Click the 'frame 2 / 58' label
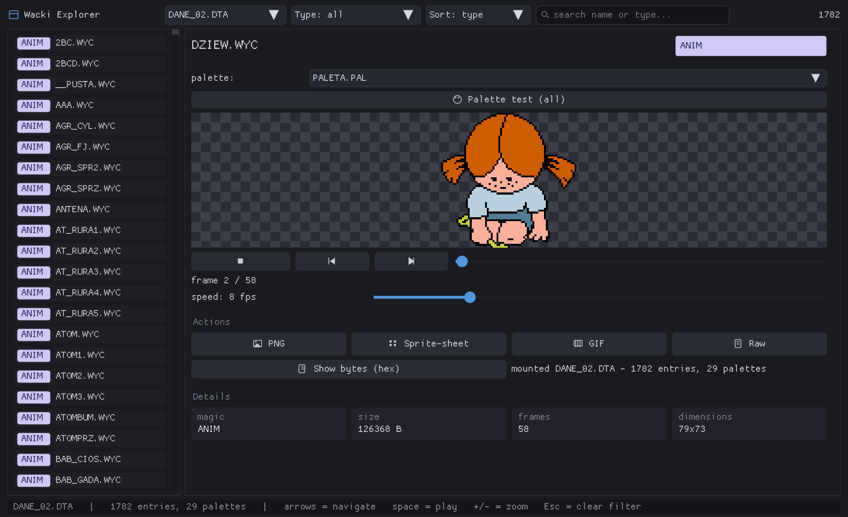Viewport: 848px width, 517px height. point(223,280)
